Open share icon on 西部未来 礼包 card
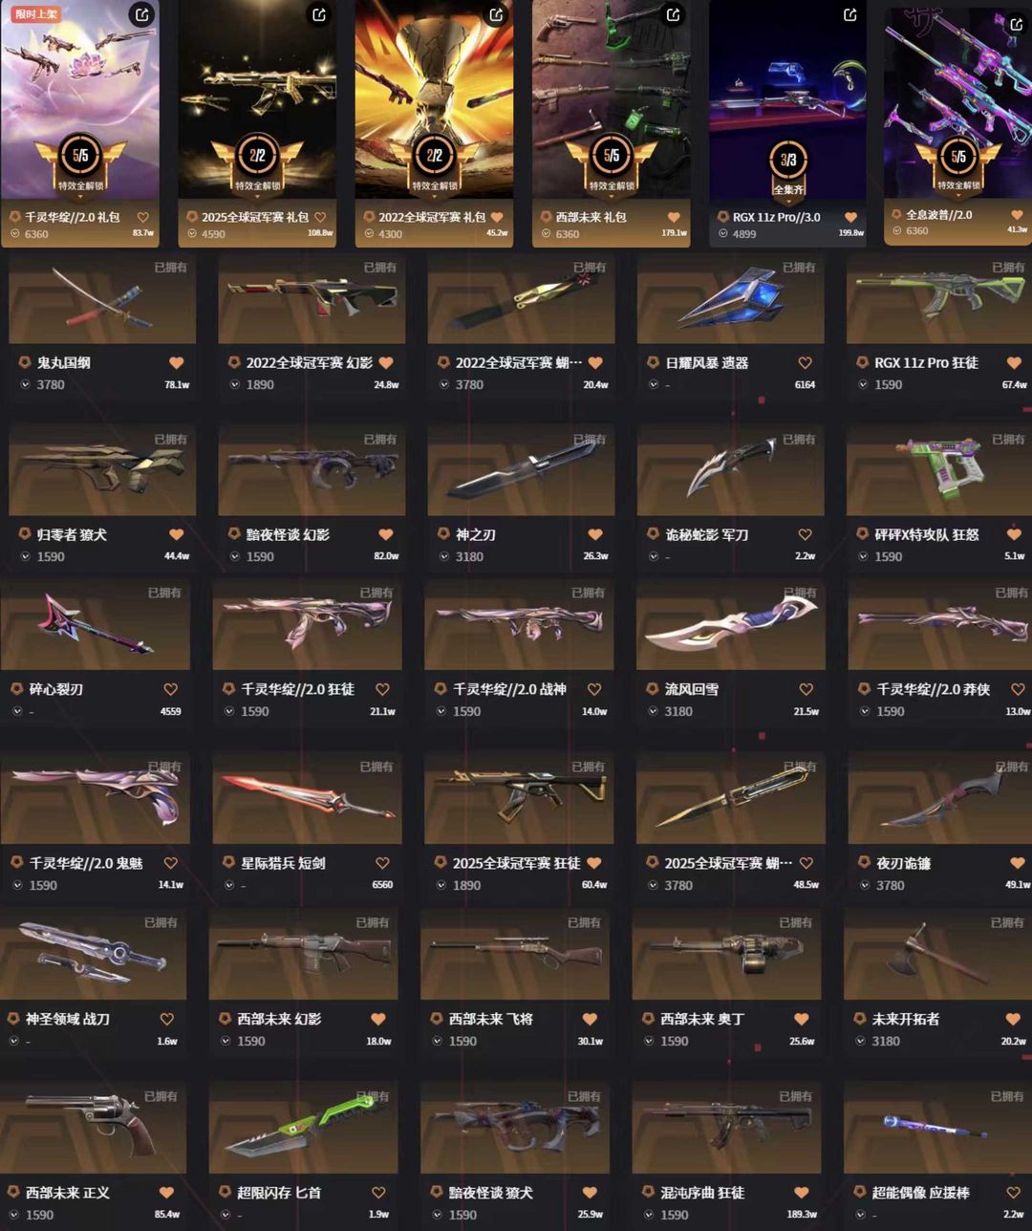Viewport: 1032px width, 1231px height. (674, 14)
